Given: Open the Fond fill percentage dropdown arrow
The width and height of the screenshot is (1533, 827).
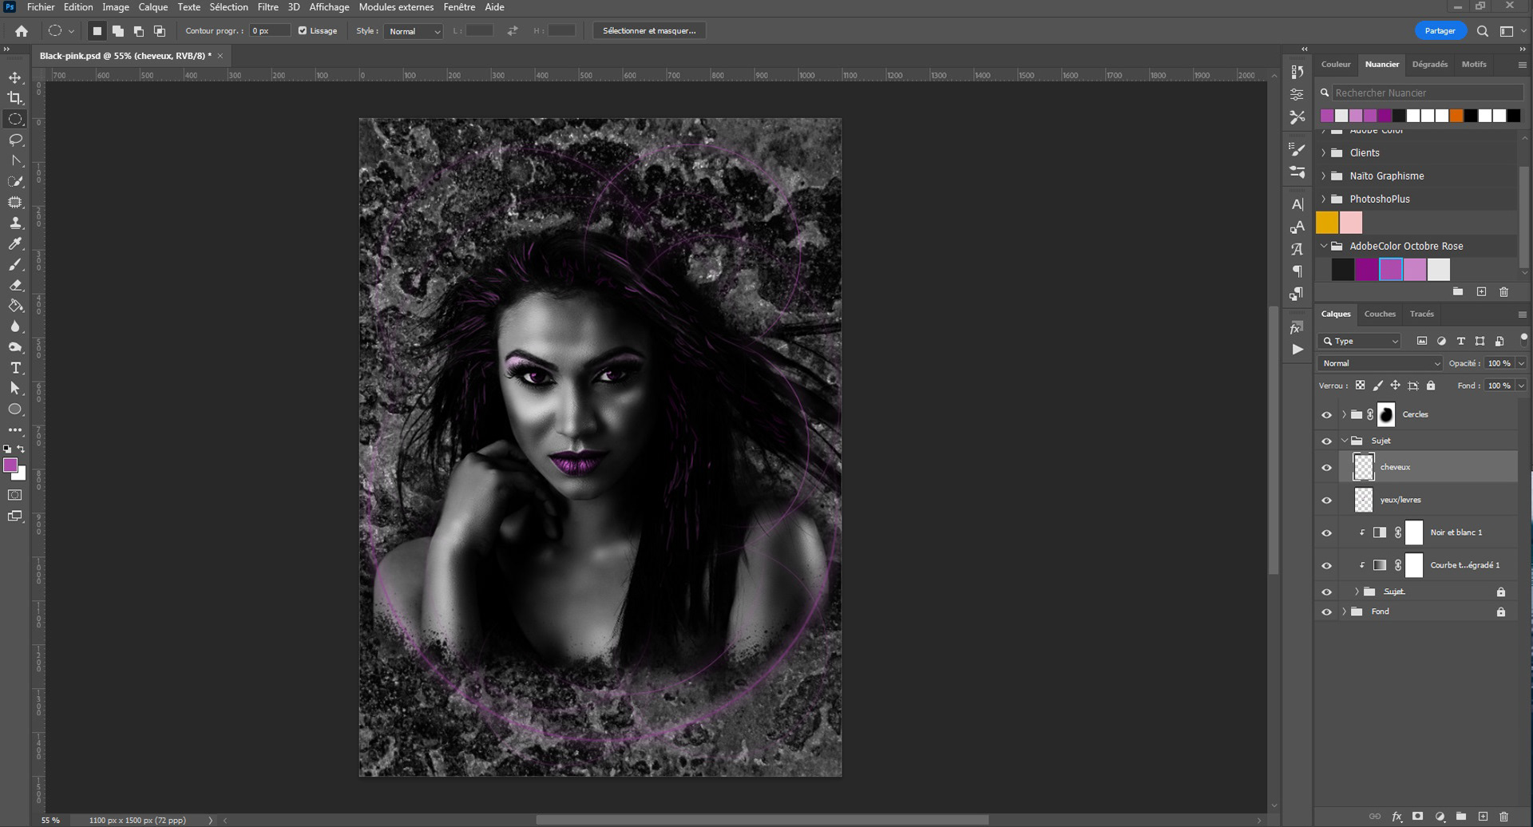Looking at the screenshot, I should [1520, 386].
